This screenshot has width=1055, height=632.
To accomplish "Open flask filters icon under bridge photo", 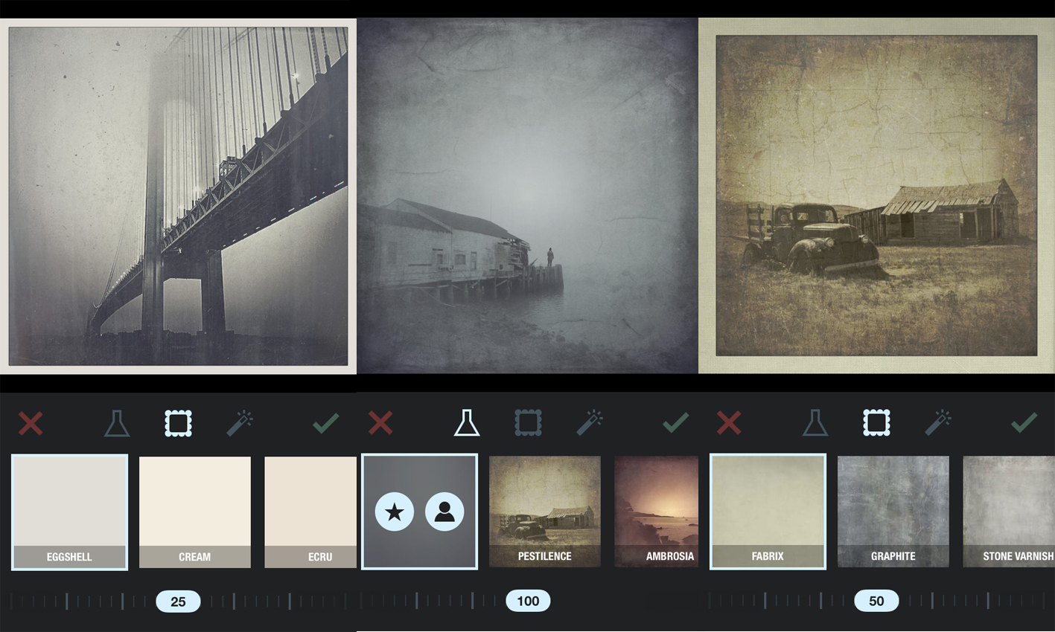I will 117,423.
